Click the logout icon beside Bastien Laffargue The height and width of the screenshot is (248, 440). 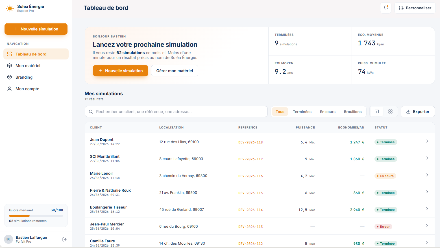[64, 239]
